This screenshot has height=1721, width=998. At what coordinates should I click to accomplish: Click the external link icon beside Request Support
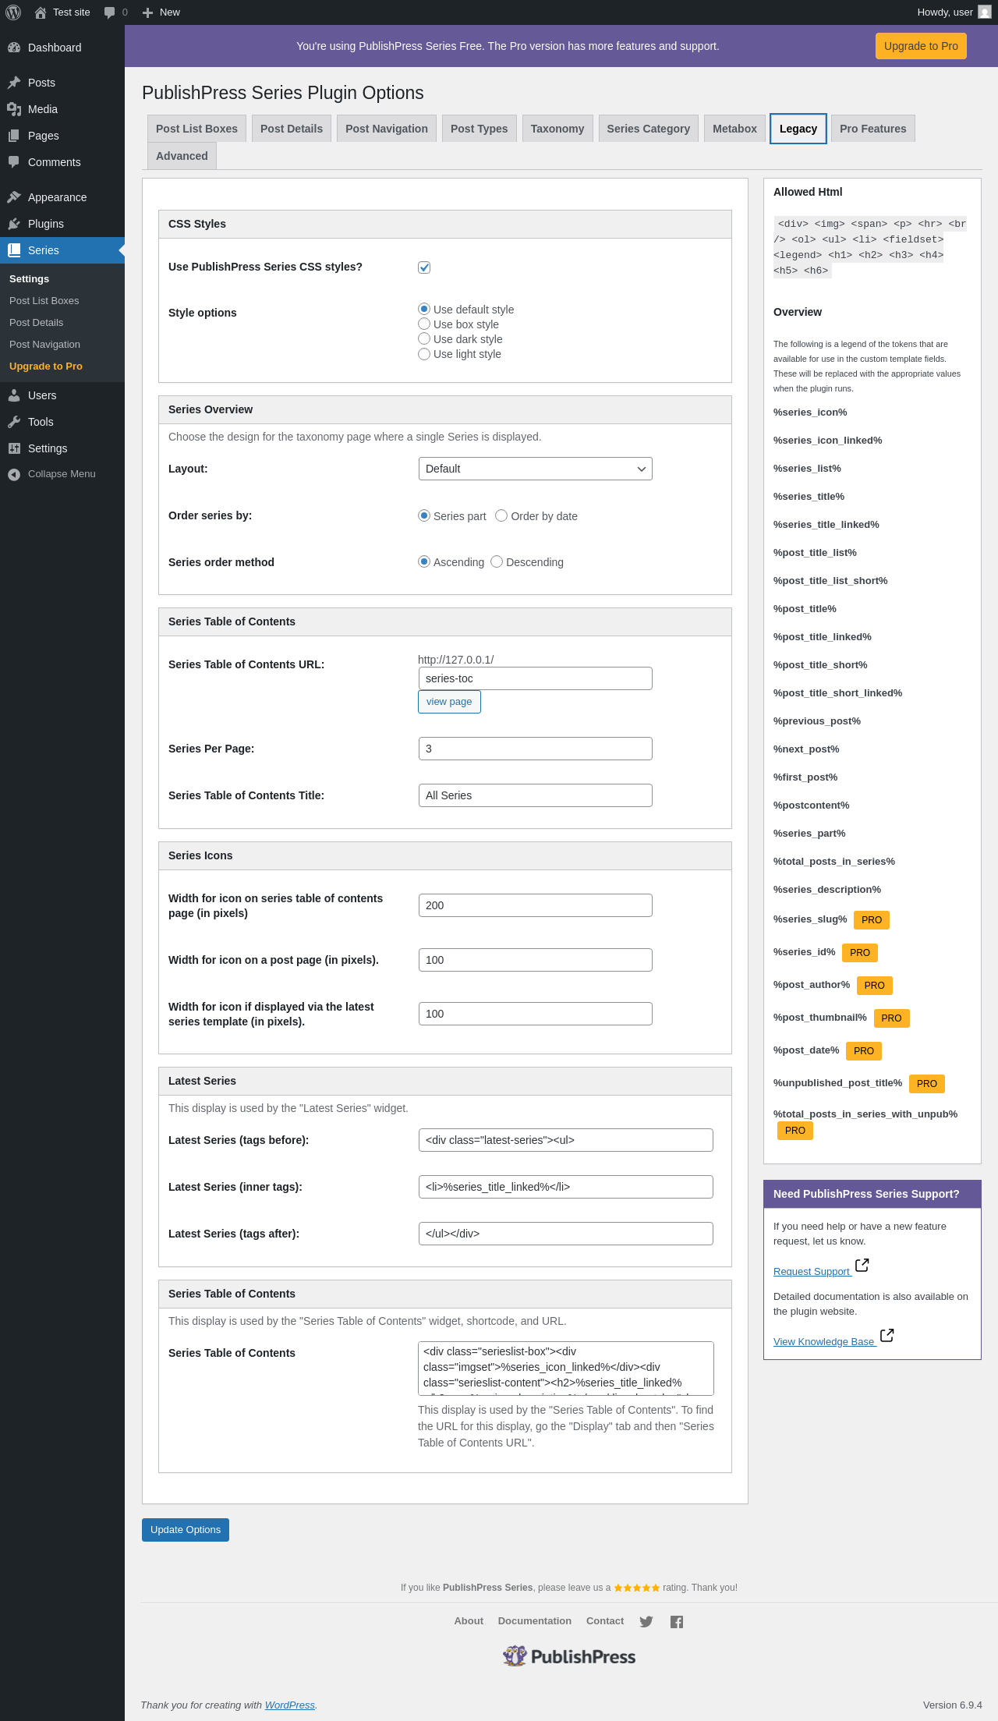[x=862, y=1265]
